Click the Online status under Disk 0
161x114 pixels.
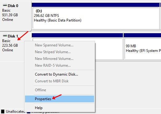tap(8, 20)
